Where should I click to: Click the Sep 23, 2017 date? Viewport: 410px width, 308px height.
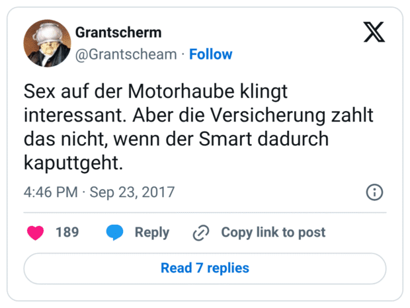click(132, 192)
